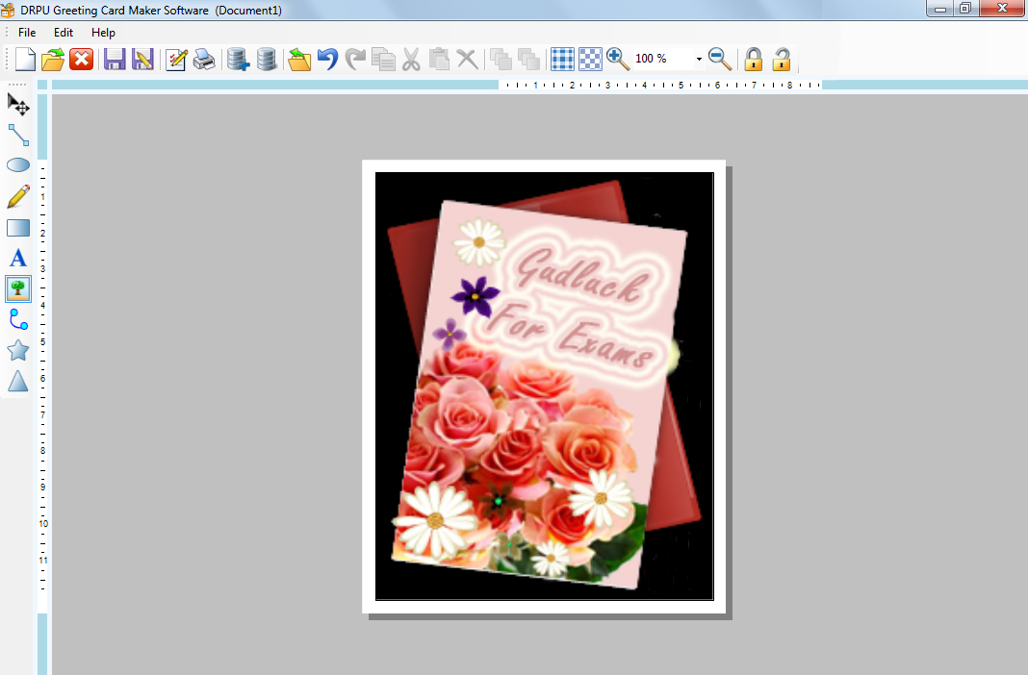Select the Arc curve tool
The width and height of the screenshot is (1028, 675).
[x=17, y=319]
